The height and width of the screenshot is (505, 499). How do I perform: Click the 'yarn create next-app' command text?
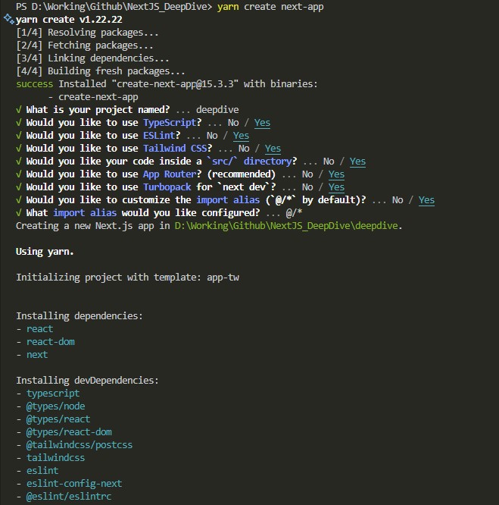pyautogui.click(x=270, y=7)
